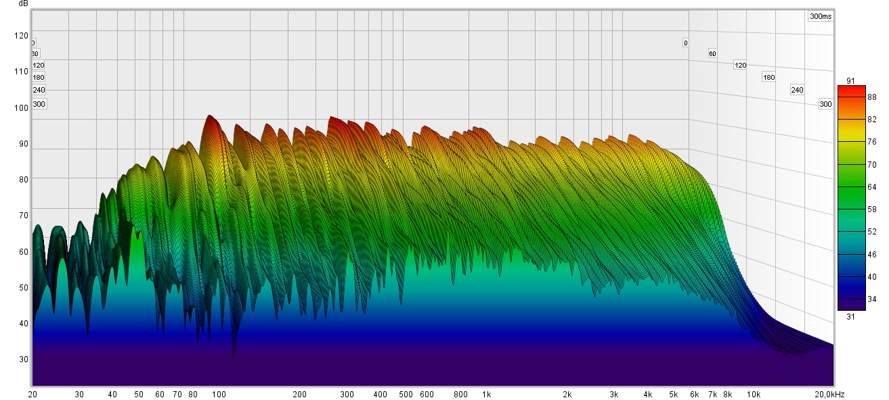Screen dimensions: 889x400
Task: Select the 120 tick on the dB axis
Action: click(22, 36)
